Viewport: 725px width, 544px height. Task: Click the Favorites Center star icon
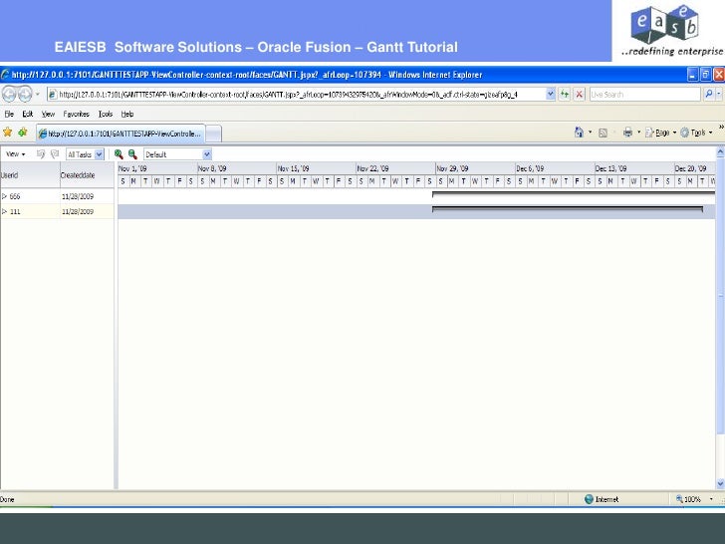[x=7, y=133]
